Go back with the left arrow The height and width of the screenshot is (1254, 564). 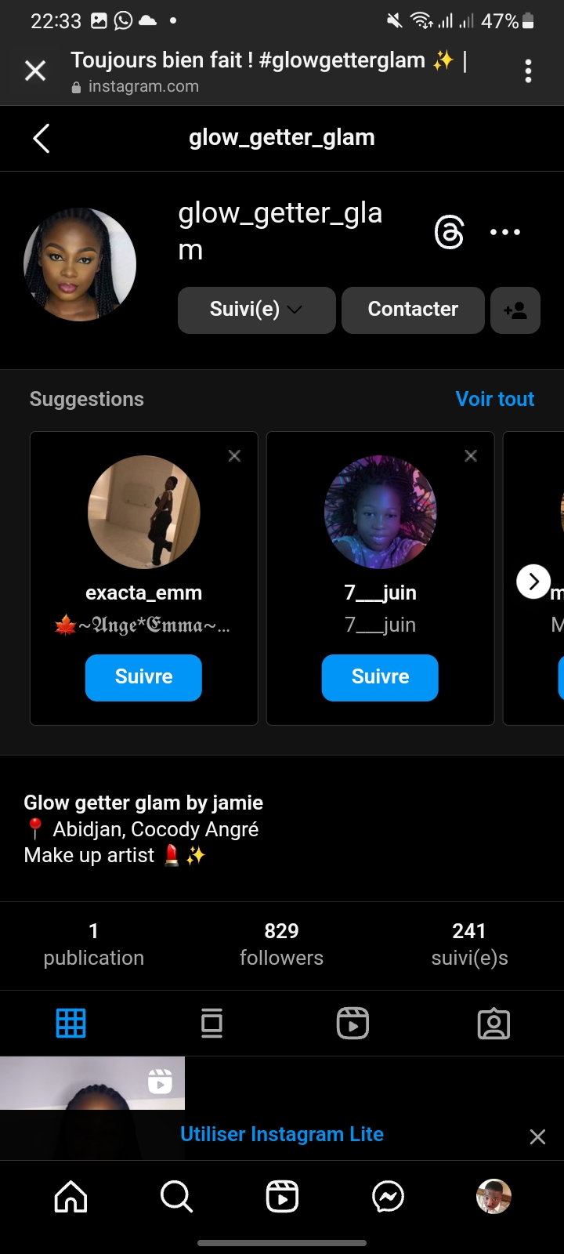pyautogui.click(x=42, y=139)
